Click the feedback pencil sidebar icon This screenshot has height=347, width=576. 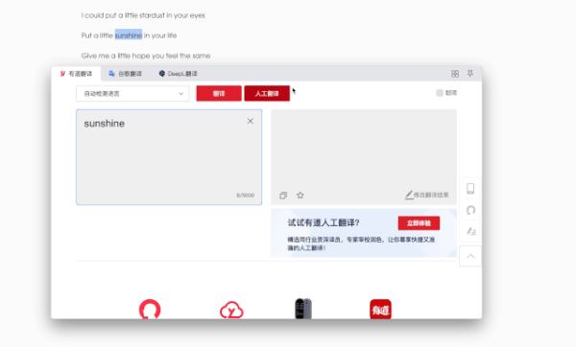click(470, 231)
